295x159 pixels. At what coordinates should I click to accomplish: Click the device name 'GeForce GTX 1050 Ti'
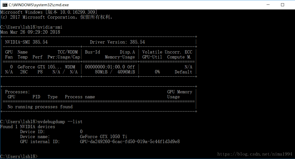(103, 137)
